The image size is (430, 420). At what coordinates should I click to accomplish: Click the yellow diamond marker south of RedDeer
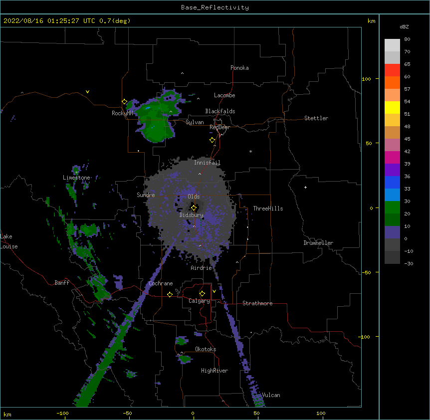pos(213,140)
